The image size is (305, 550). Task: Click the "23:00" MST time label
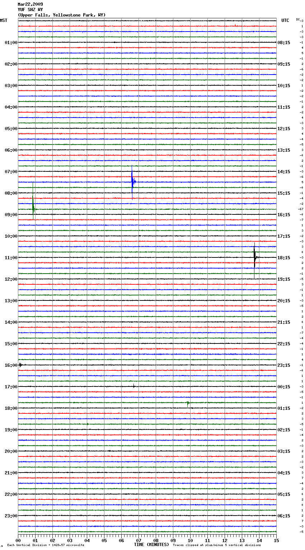point(11,516)
